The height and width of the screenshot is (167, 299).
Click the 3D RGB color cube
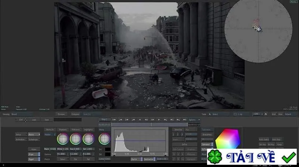[x=228, y=139]
